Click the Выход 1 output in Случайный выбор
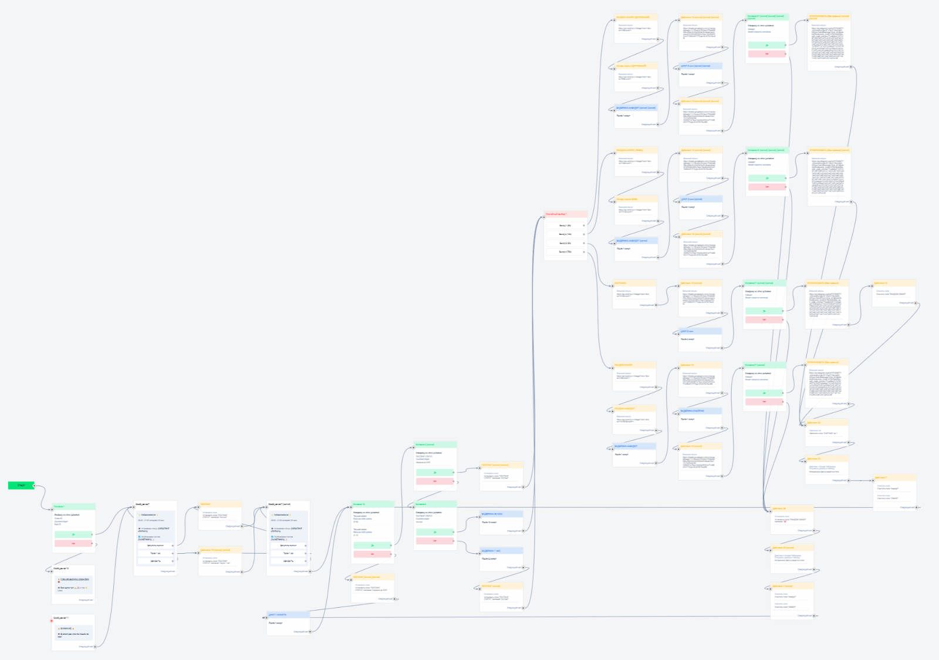This screenshot has width=939, height=660. click(x=565, y=225)
